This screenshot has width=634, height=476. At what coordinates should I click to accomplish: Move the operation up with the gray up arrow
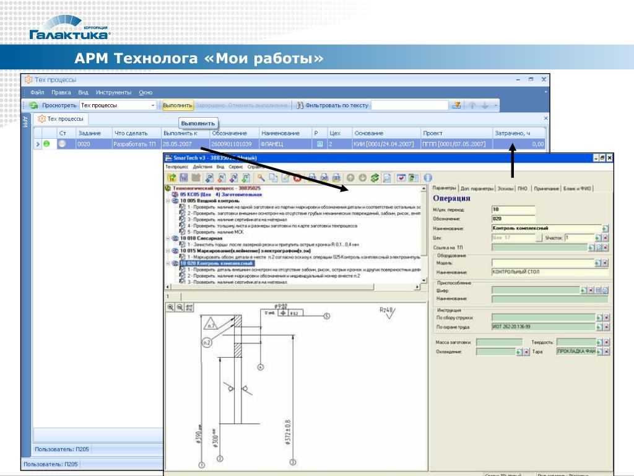tap(350, 178)
